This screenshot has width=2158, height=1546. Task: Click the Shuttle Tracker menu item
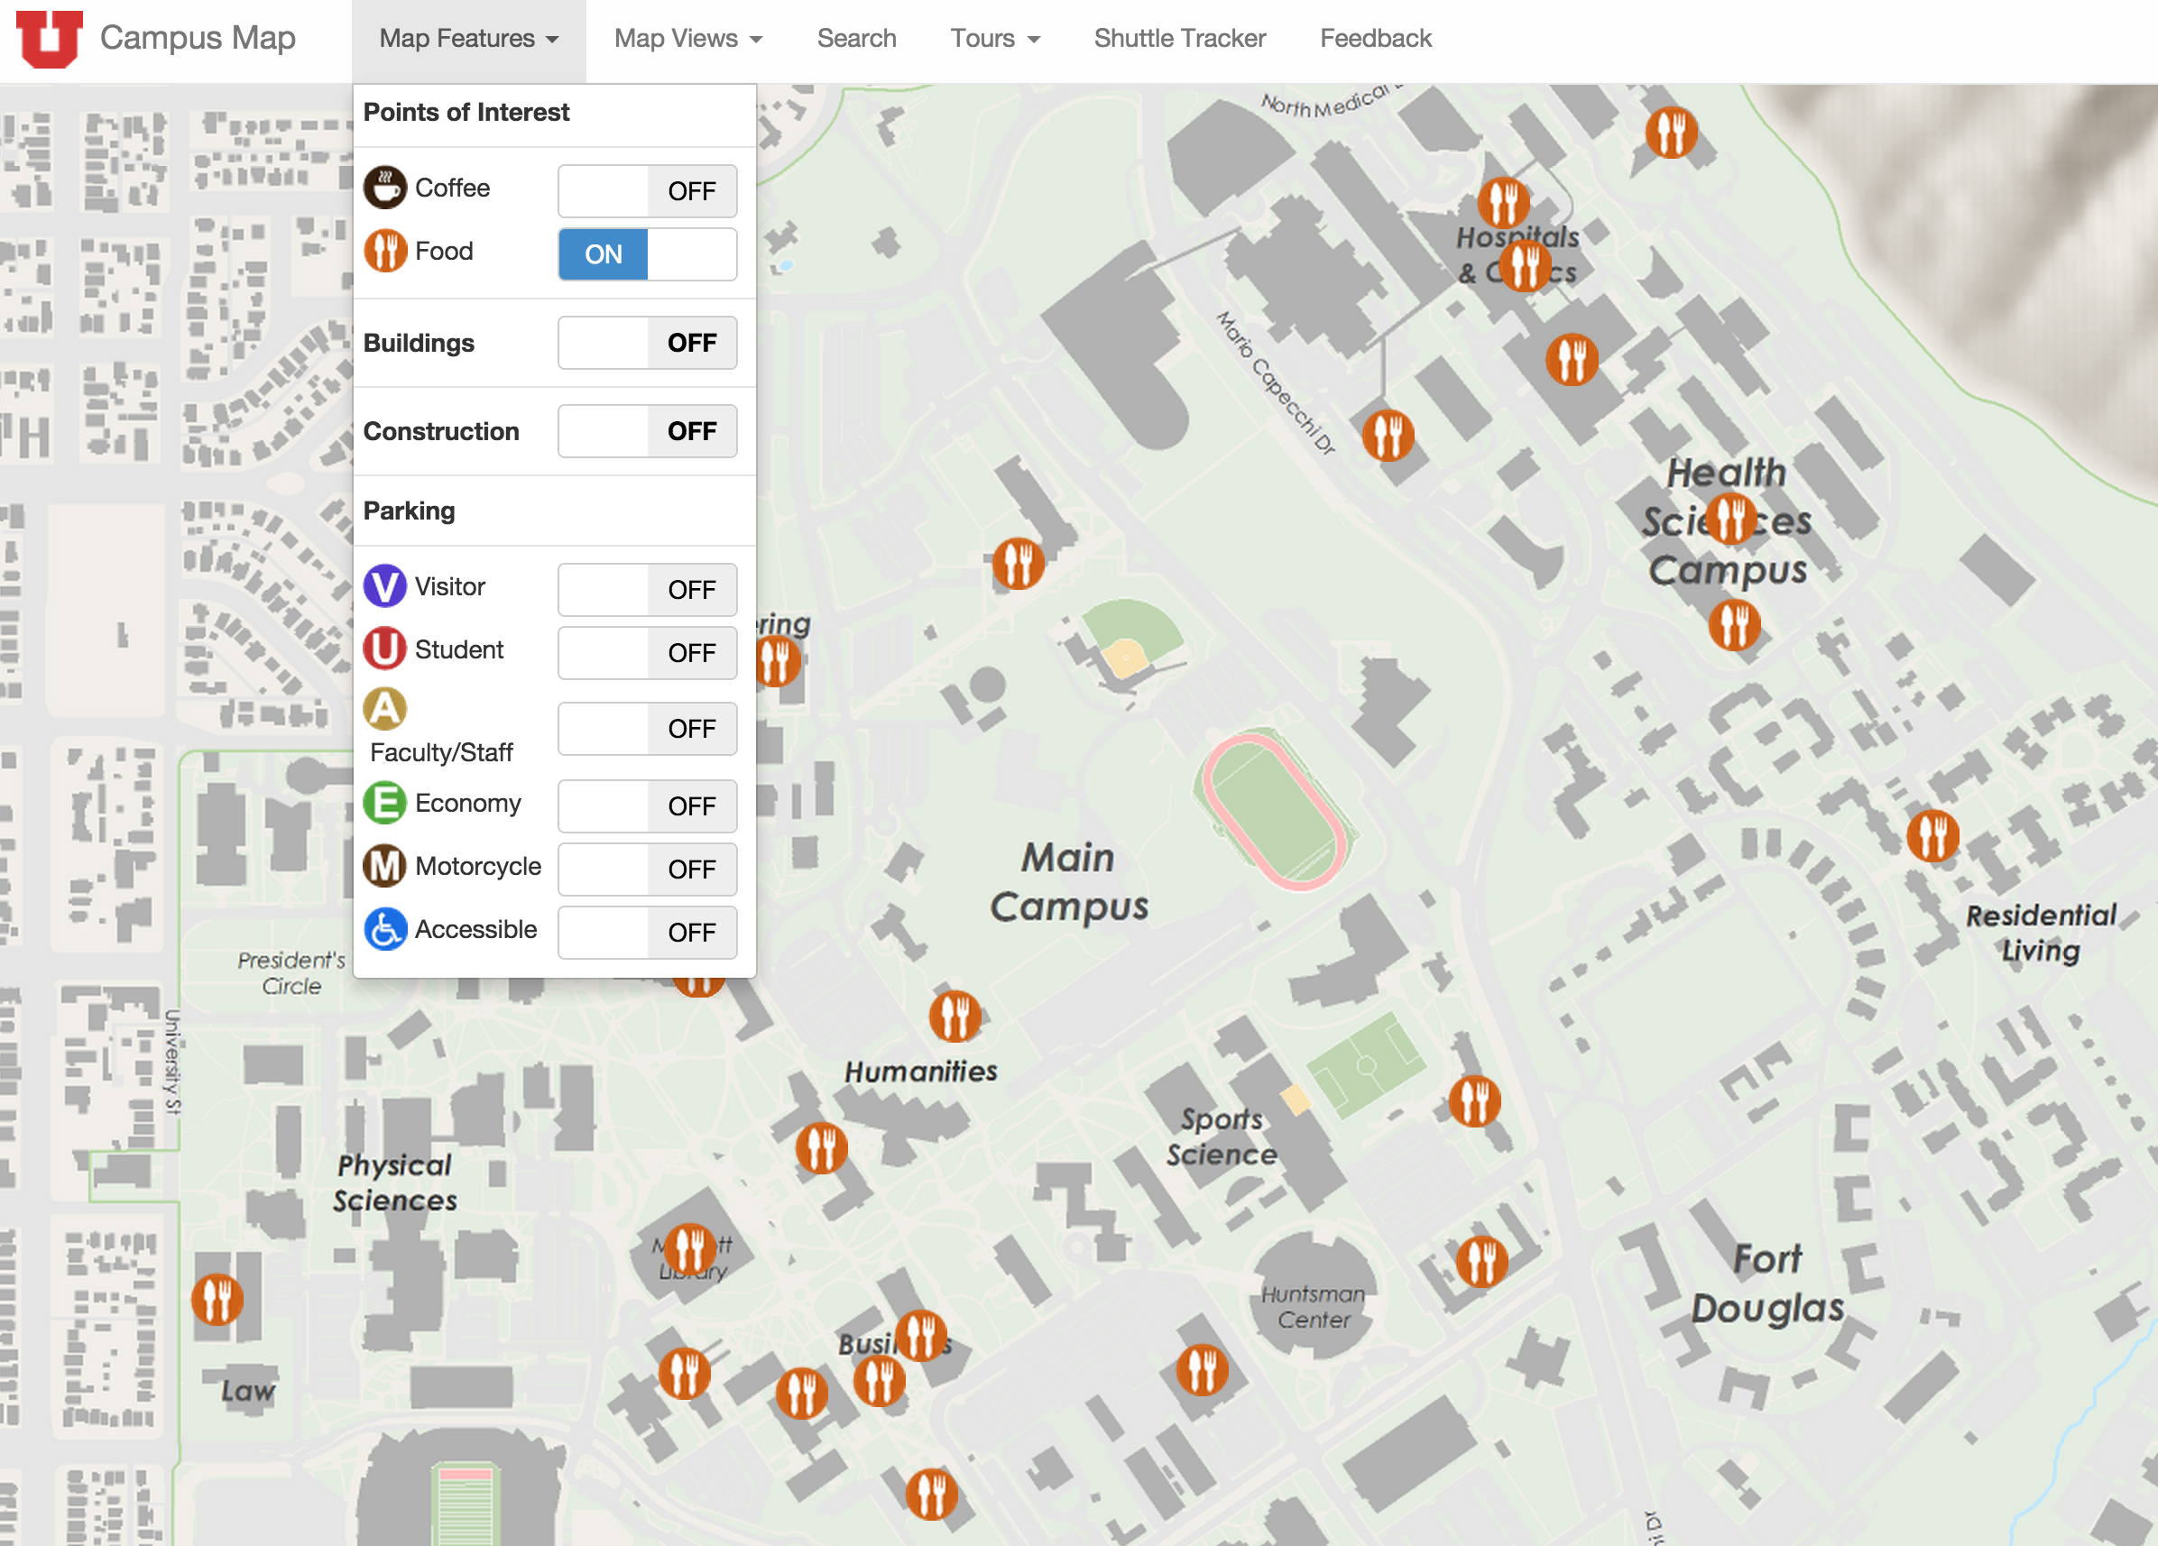click(x=1177, y=35)
